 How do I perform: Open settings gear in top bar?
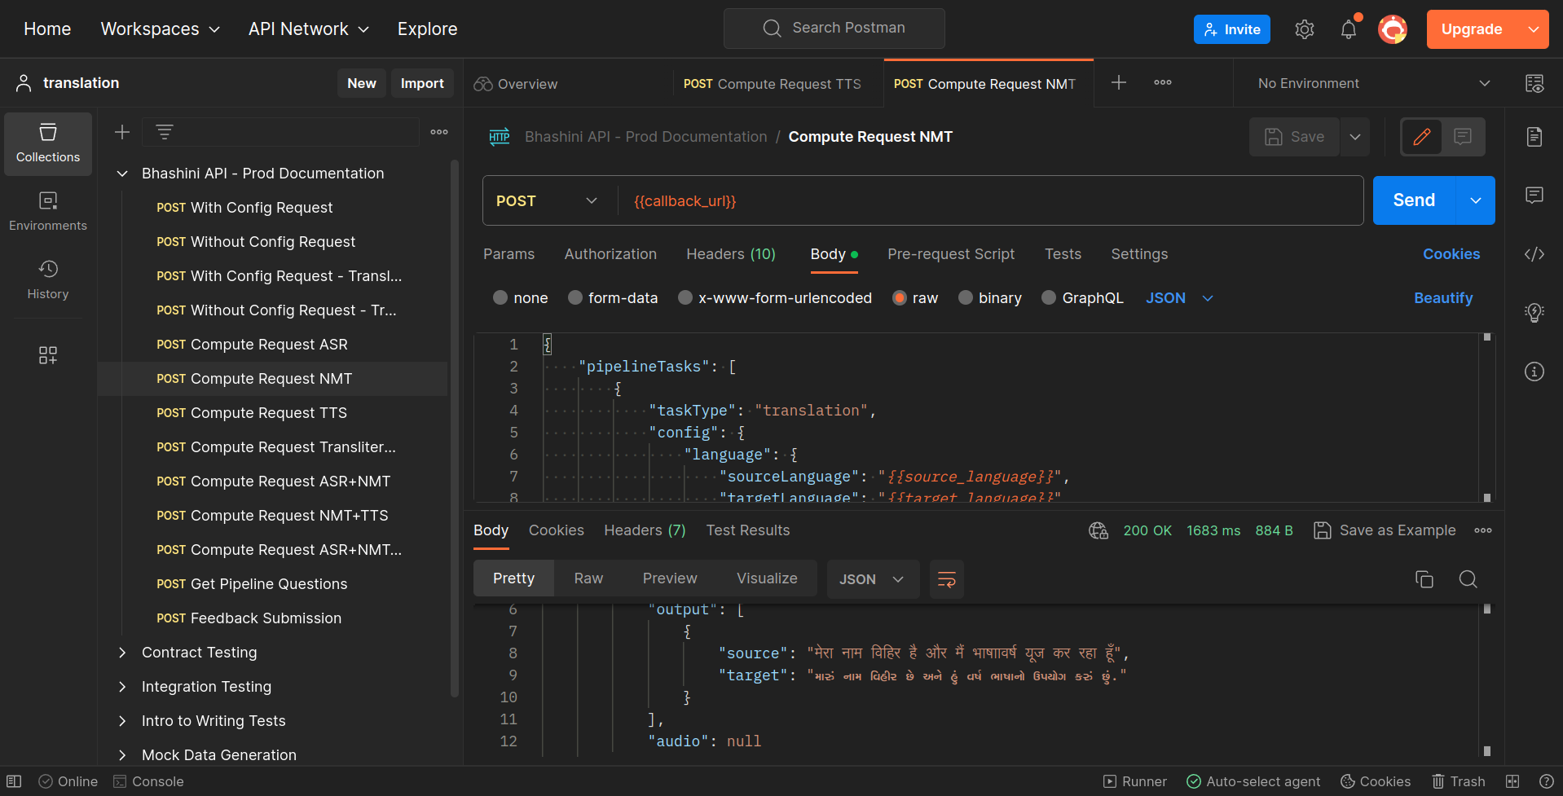pyautogui.click(x=1304, y=30)
